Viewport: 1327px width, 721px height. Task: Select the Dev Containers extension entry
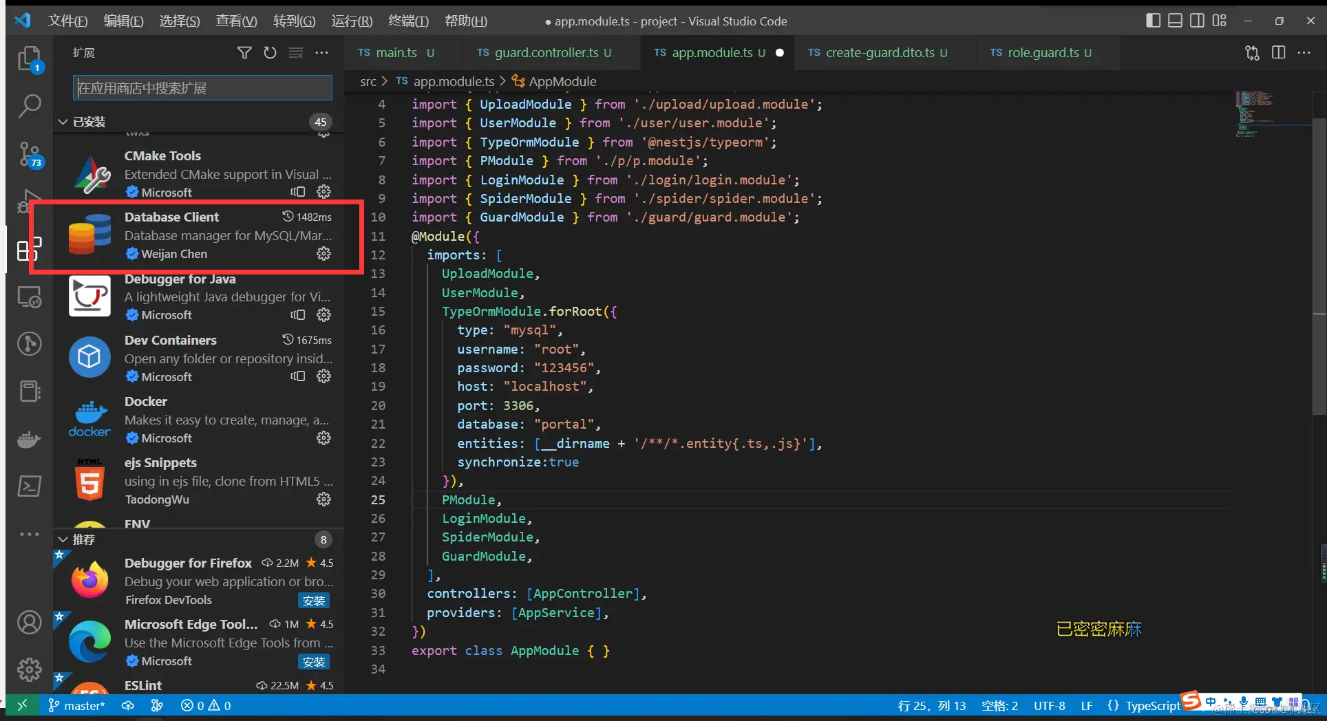pyautogui.click(x=199, y=358)
